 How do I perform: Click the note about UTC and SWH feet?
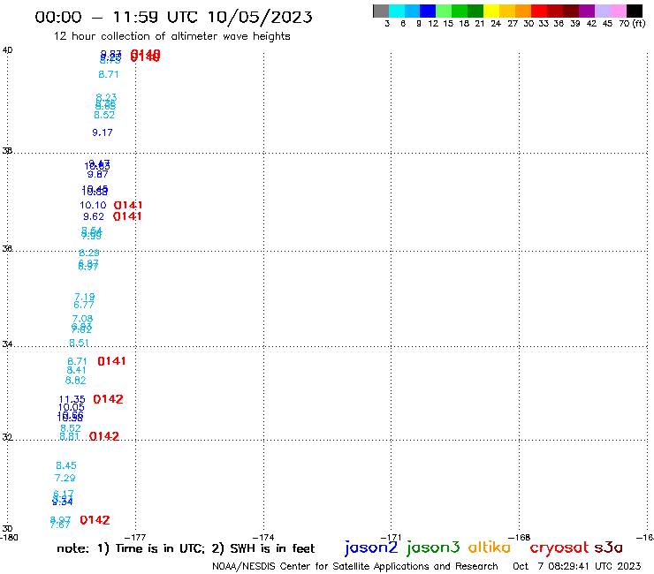click(186, 548)
